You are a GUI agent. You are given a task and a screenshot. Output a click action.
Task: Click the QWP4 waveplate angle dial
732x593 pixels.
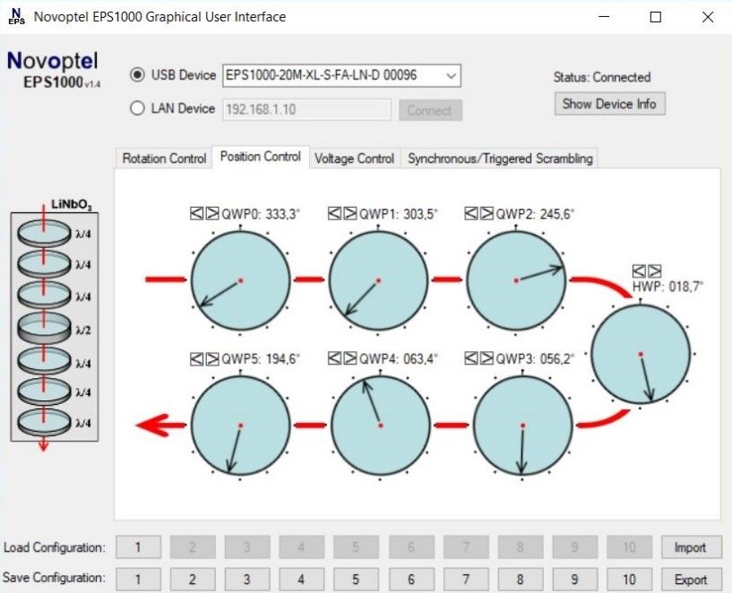tap(381, 425)
